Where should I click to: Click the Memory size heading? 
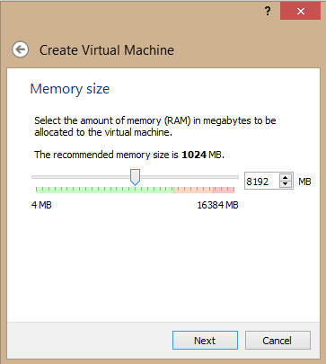(70, 89)
